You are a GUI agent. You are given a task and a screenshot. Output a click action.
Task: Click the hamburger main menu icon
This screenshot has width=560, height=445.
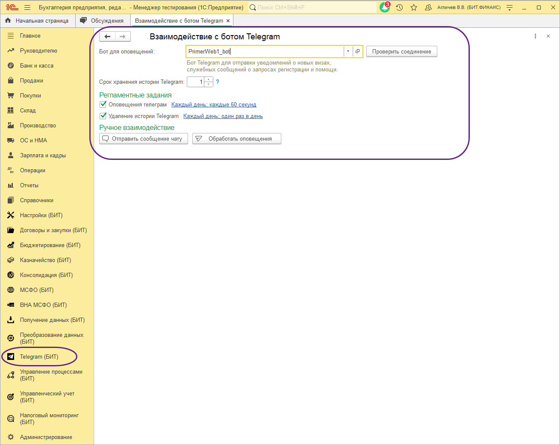[27, 8]
